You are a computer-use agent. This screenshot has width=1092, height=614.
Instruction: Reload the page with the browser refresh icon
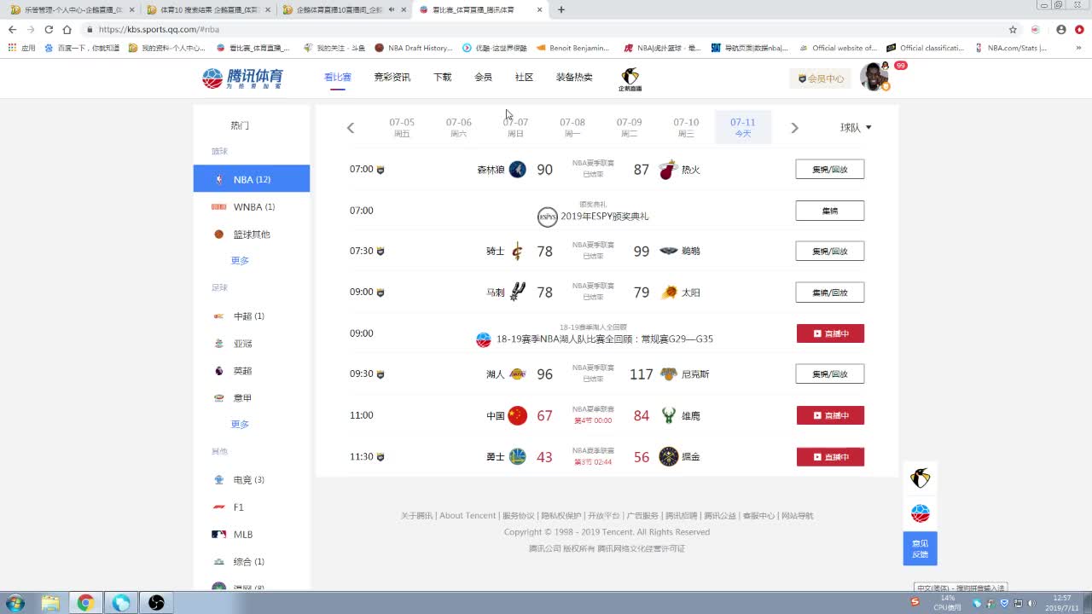pos(49,29)
